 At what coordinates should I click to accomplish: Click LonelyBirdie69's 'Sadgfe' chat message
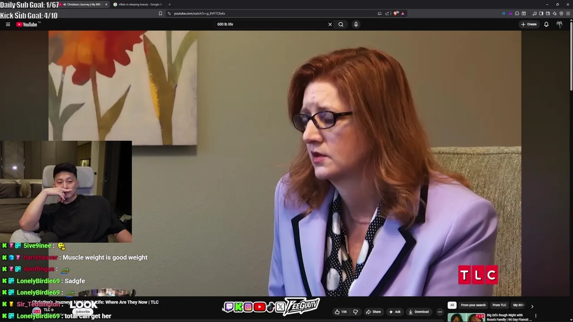click(75, 281)
